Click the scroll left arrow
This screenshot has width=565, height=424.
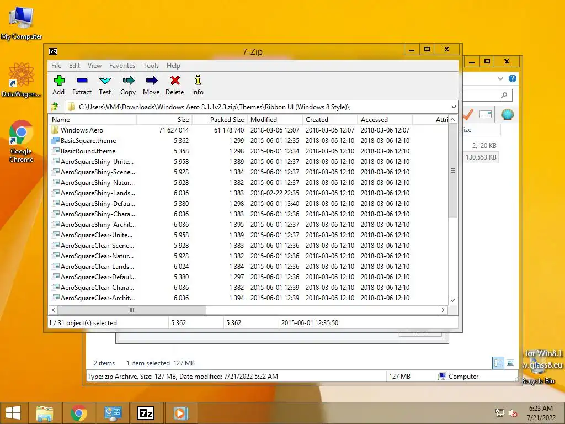54,310
